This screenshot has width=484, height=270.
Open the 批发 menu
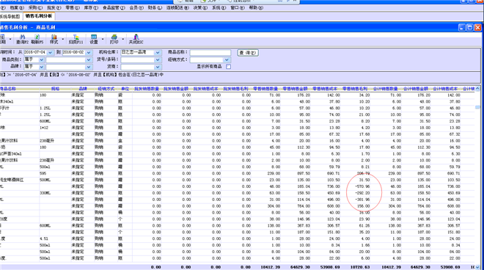coord(54,8)
